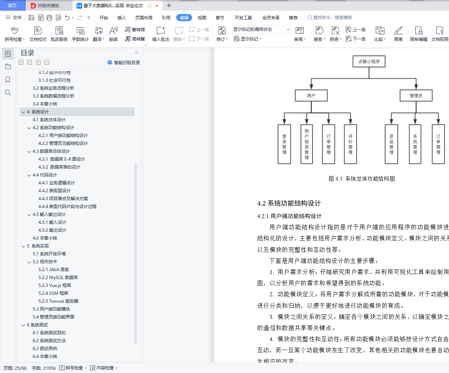Toggle 修订 track changes
The width and height of the screenshot is (449, 373).
pos(222,34)
